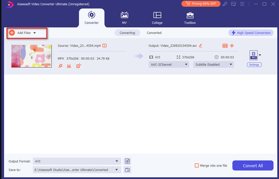Expand the Output Format AVI dropdown

pos(77,161)
